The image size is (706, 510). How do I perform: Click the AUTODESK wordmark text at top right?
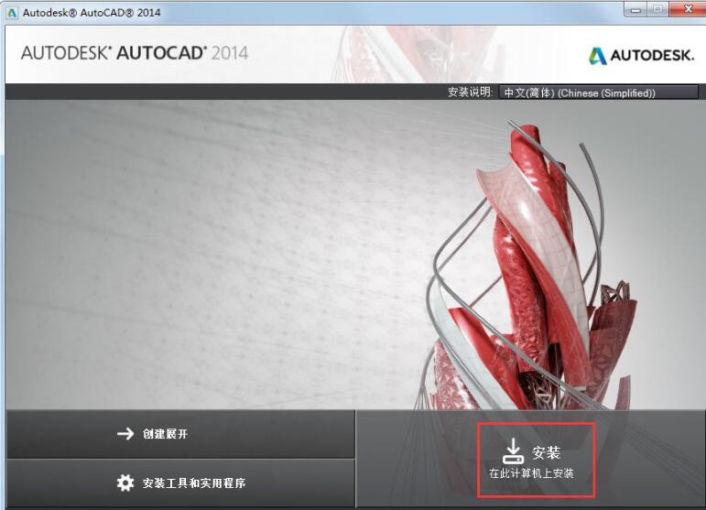point(652,56)
